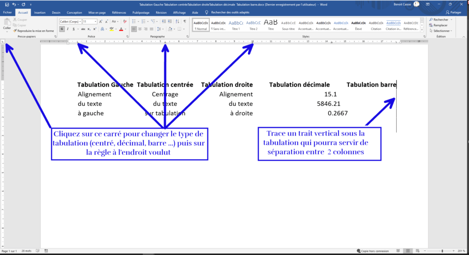Expand the Styles gallery more arrow
The width and height of the screenshot is (469, 255).
(x=422, y=29)
